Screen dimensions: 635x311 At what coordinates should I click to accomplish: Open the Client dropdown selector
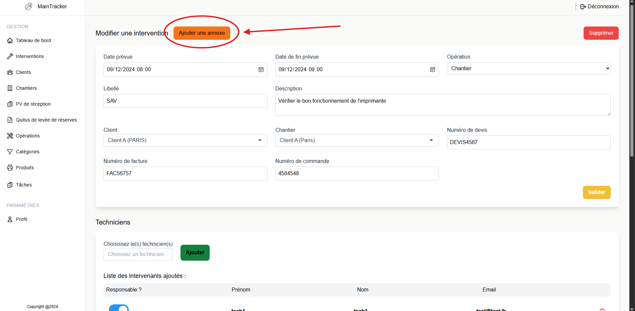185,140
